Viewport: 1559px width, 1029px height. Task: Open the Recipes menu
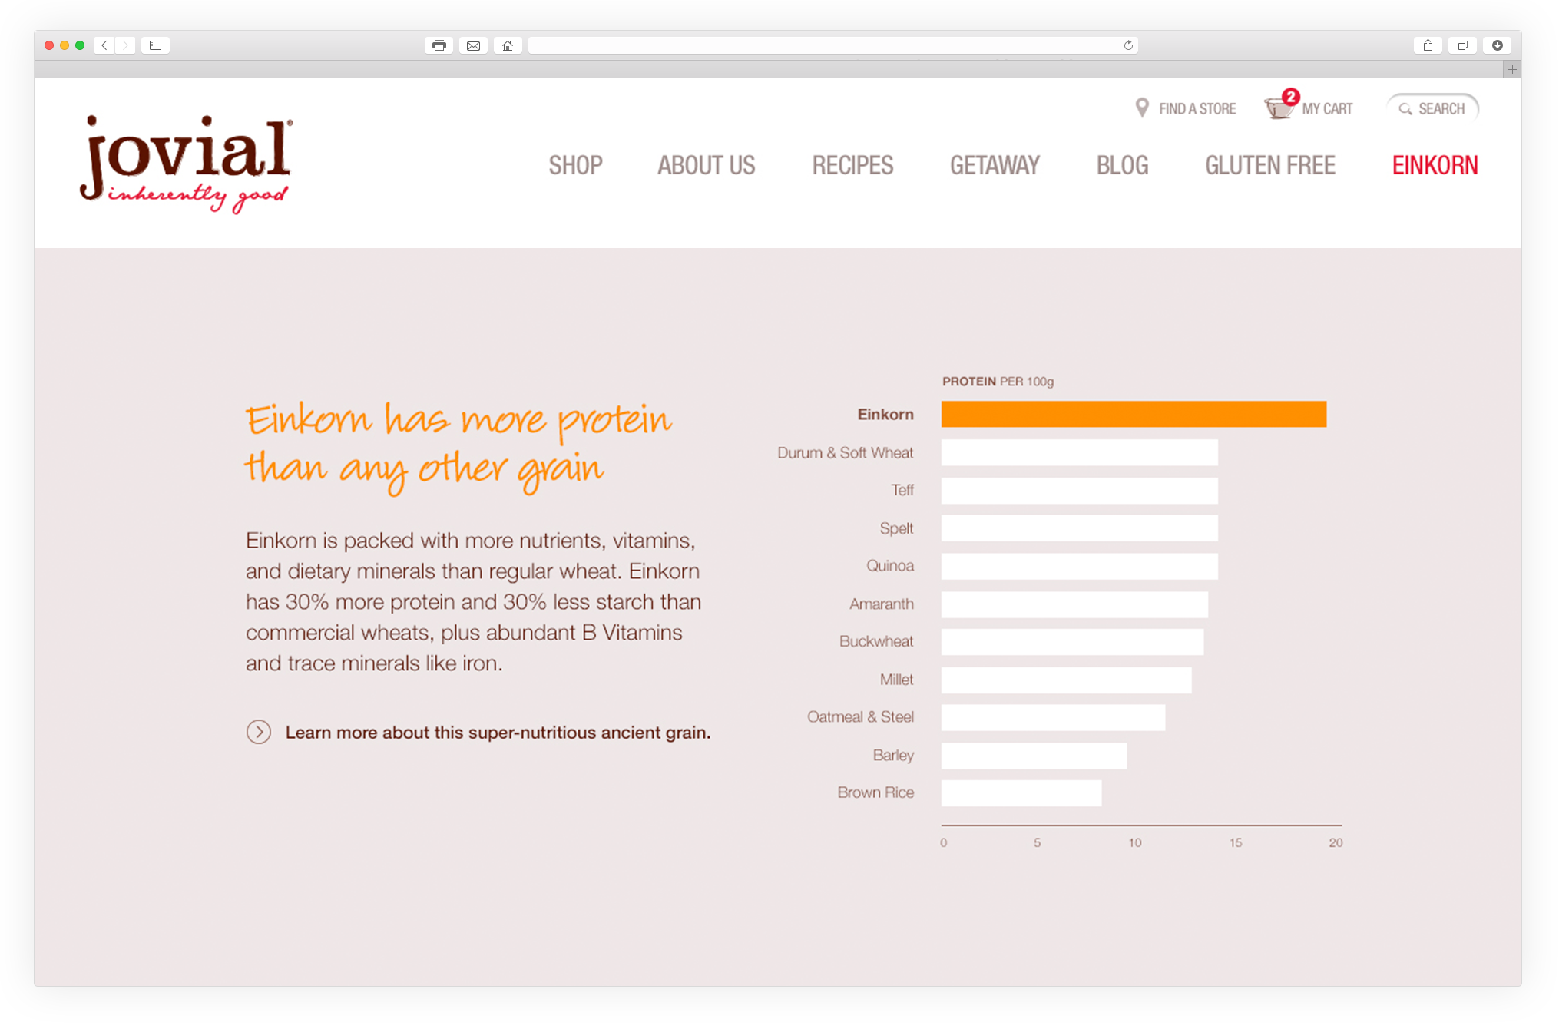point(852,165)
